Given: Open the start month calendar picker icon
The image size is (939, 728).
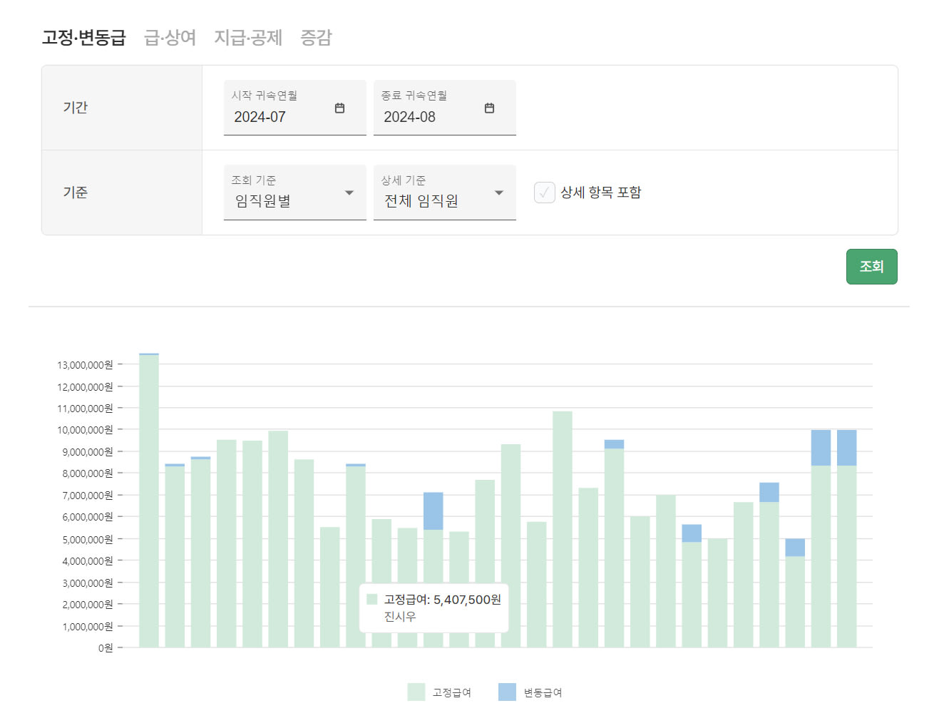Looking at the screenshot, I should click(339, 108).
